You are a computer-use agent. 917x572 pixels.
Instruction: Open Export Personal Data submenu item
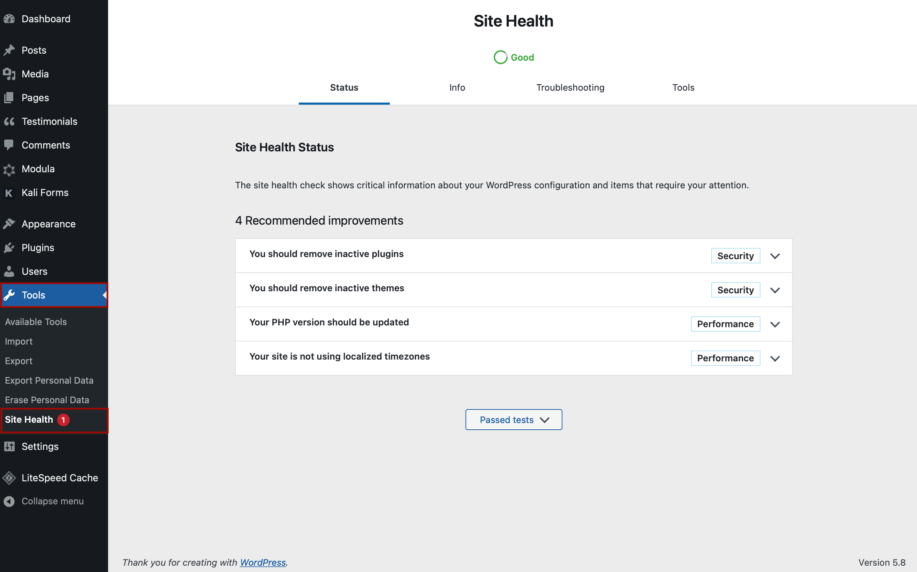coord(49,381)
